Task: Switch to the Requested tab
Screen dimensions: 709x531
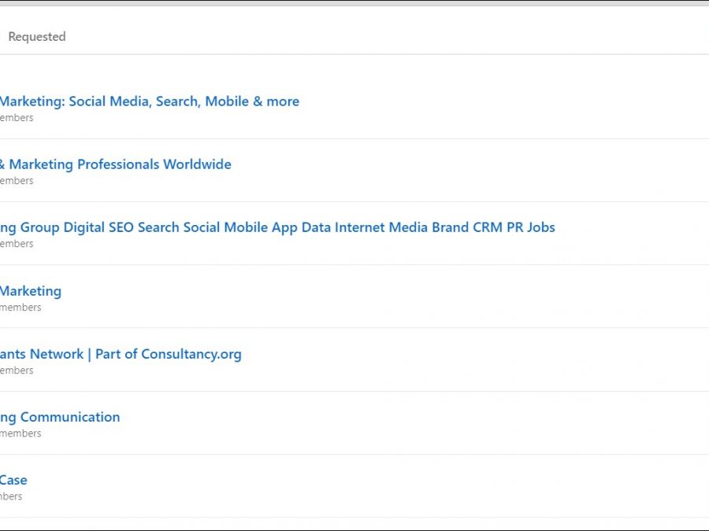Action: click(x=37, y=37)
